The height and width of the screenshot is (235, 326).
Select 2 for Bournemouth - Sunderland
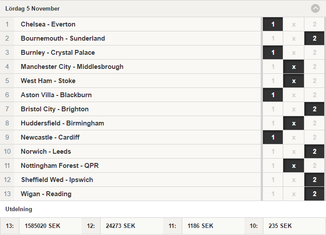tap(315, 38)
